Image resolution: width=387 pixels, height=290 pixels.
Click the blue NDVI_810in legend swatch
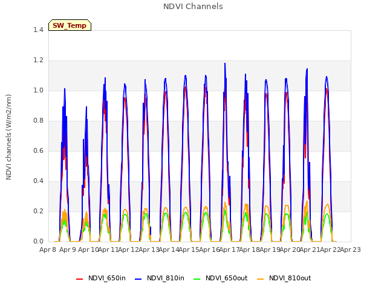click(x=138, y=279)
